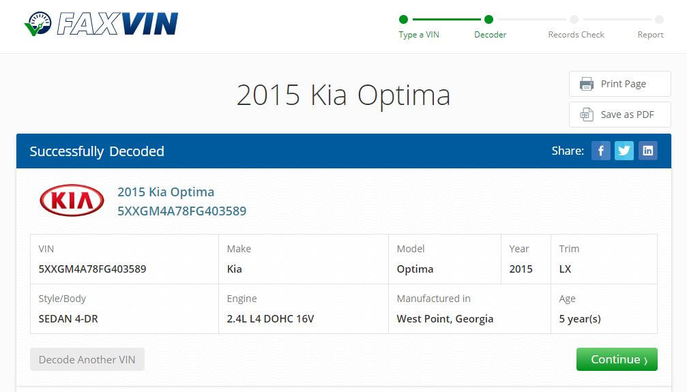This screenshot has width=687, height=392.
Task: Click the Age value 5 year(s)
Action: (x=580, y=319)
